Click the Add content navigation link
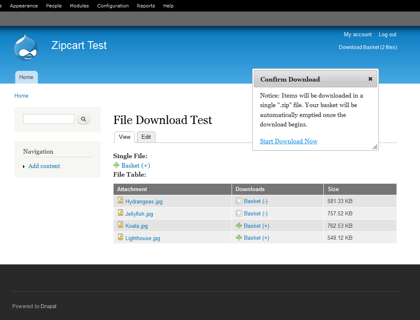The width and height of the screenshot is (420, 320). click(44, 166)
